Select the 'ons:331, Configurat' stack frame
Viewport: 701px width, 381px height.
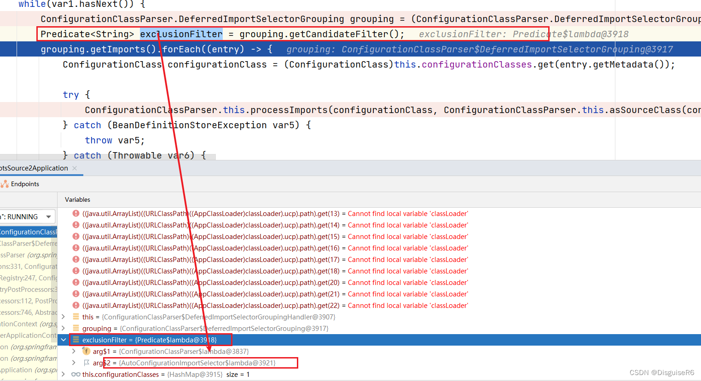tap(29, 266)
